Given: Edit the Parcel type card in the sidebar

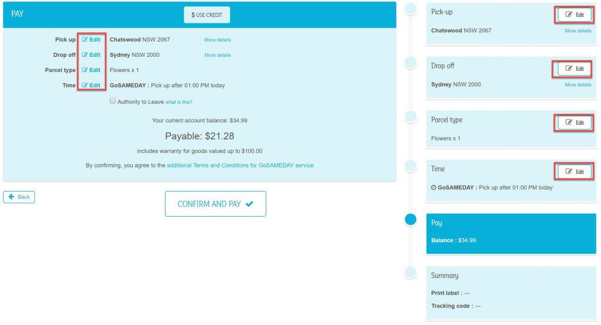Looking at the screenshot, I should 574,123.
